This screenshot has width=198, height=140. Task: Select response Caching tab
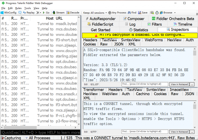click(x=143, y=94)
